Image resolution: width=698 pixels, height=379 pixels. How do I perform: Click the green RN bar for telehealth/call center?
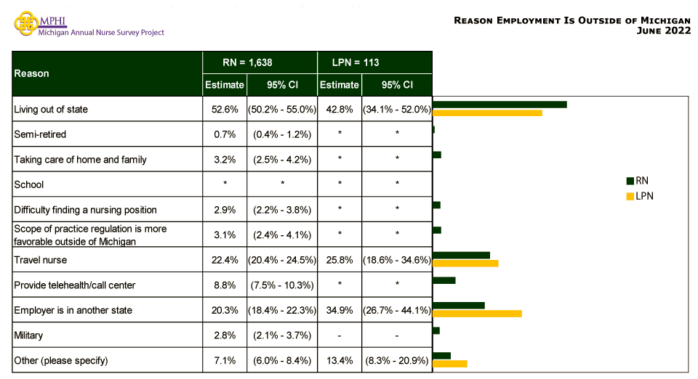click(x=444, y=280)
